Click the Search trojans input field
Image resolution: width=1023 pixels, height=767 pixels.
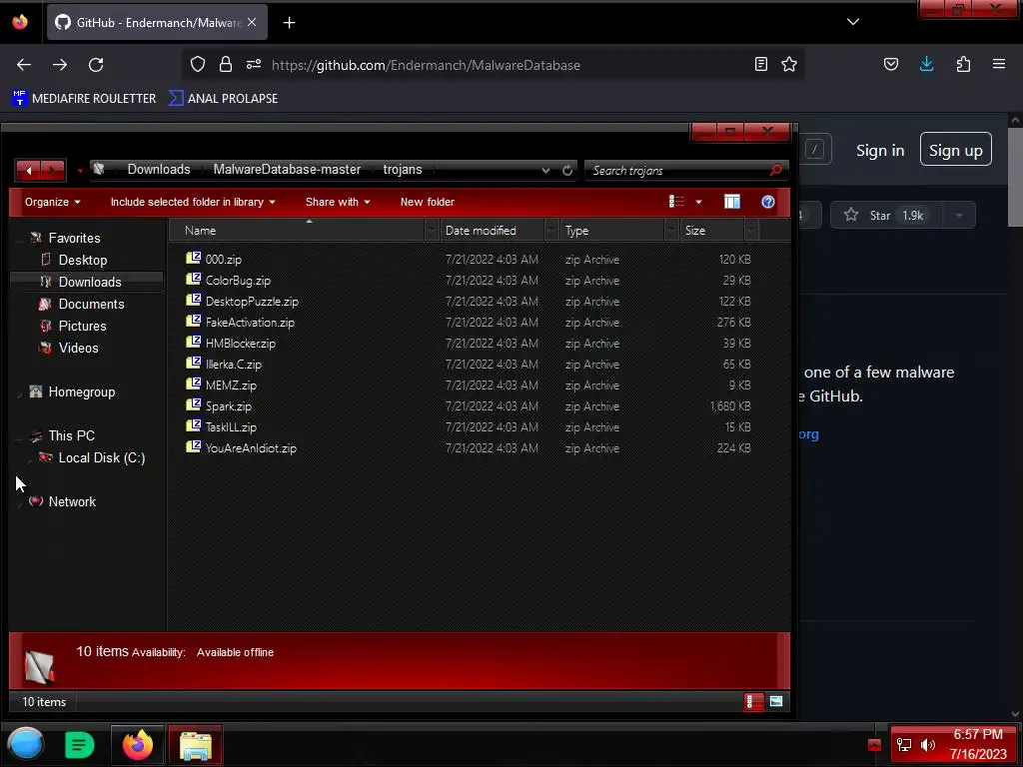[x=676, y=170]
